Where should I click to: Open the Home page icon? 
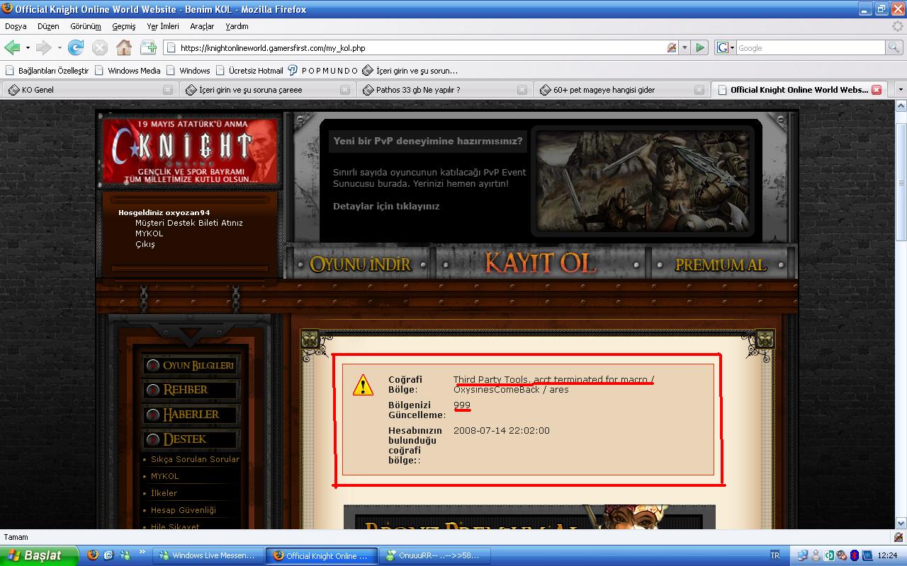(x=124, y=47)
